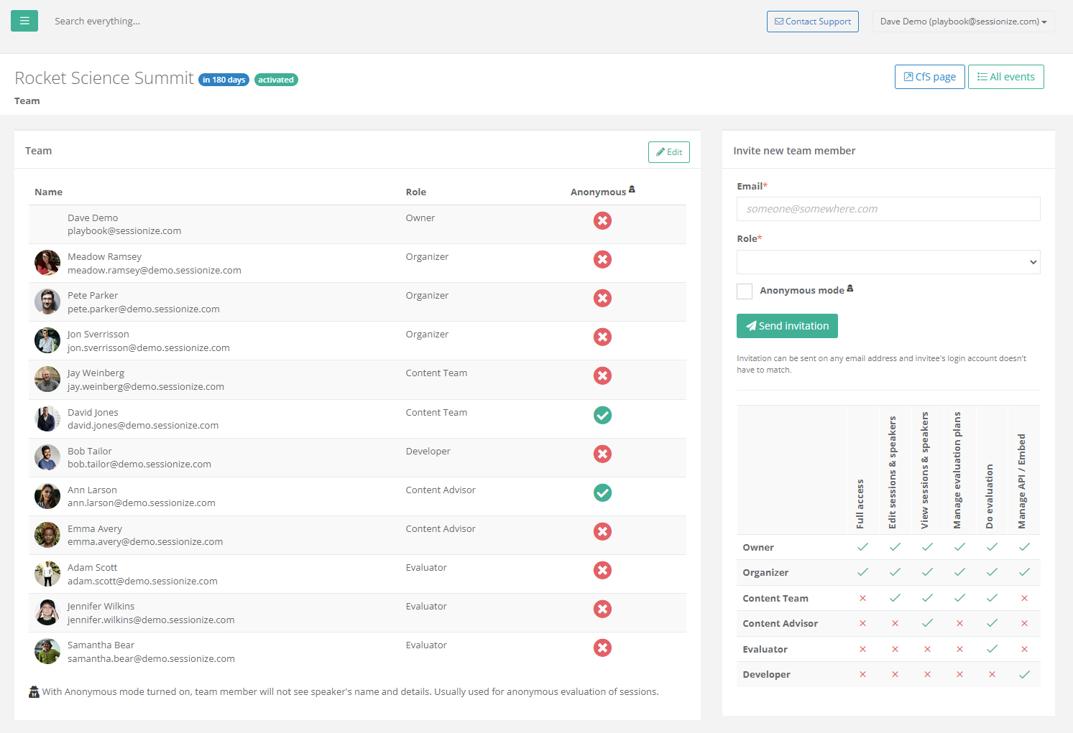Click the red X anonymous icon for Dave Demo

point(602,220)
